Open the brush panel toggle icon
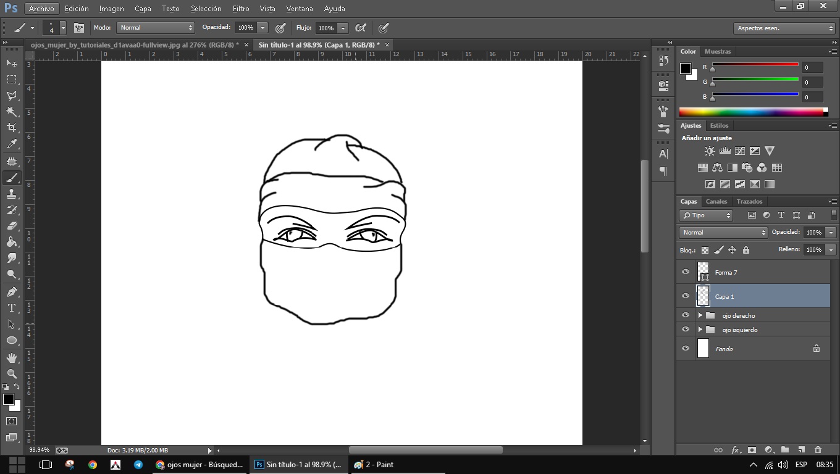840x474 pixels. [x=78, y=28]
